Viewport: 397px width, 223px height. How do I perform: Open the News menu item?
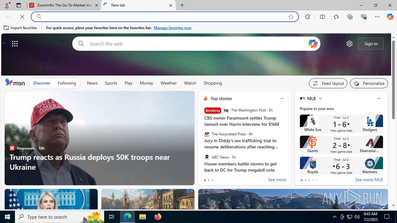coord(92,83)
